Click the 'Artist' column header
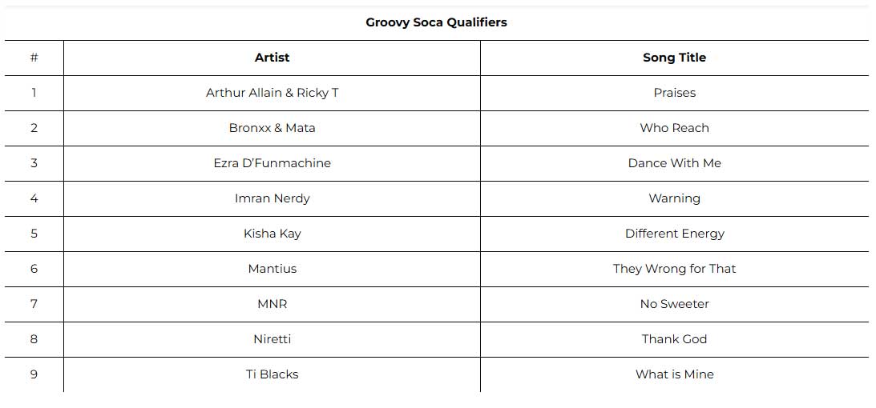Screen dimensions: 876x408 [x=272, y=58]
